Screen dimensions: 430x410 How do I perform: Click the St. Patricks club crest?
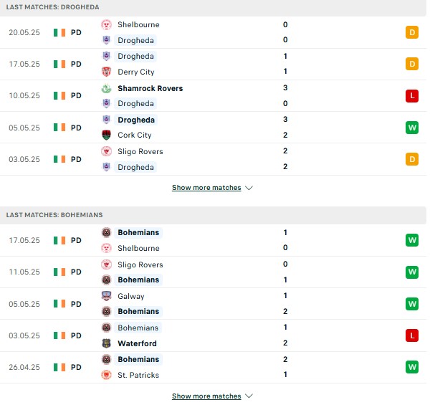tap(106, 375)
